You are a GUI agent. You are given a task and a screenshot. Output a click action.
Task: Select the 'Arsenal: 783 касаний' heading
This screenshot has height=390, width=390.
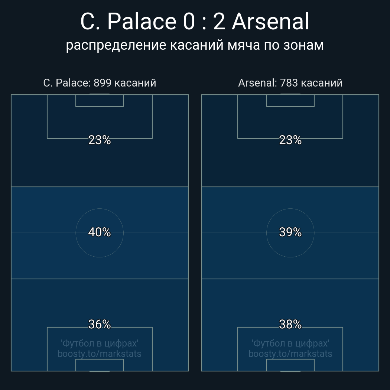point(290,83)
